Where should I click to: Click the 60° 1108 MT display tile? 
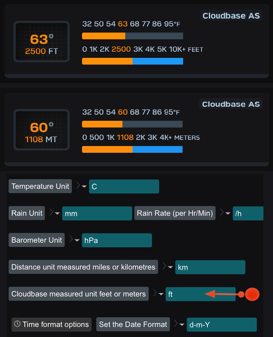coord(42,130)
